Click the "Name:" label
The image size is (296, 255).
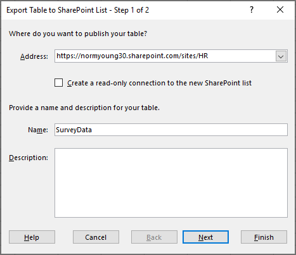38,130
